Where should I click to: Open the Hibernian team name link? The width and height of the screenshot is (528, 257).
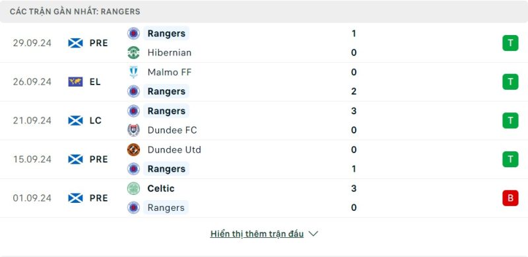(x=170, y=53)
